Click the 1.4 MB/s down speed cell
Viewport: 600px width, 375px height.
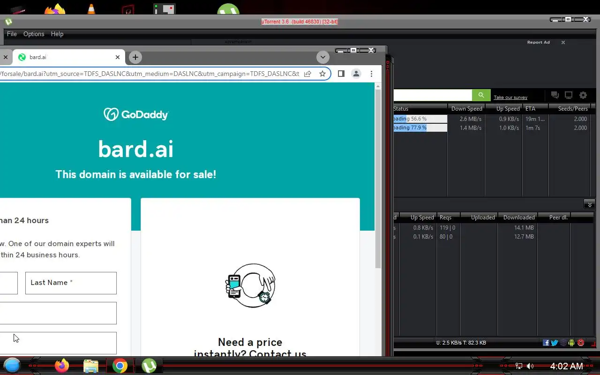click(x=471, y=128)
